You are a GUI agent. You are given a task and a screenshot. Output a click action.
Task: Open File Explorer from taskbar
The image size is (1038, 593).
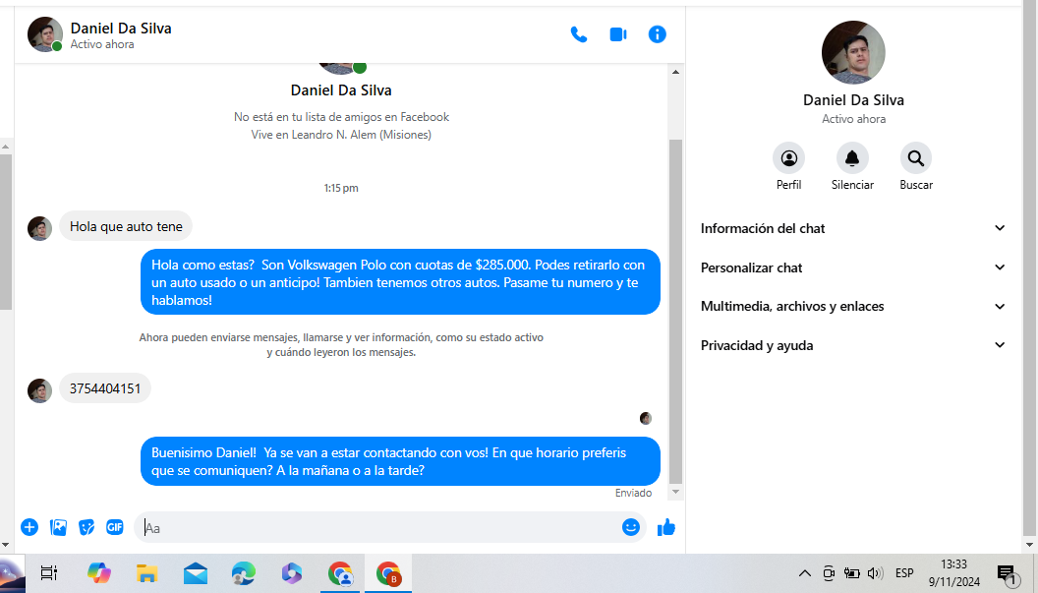pos(147,573)
